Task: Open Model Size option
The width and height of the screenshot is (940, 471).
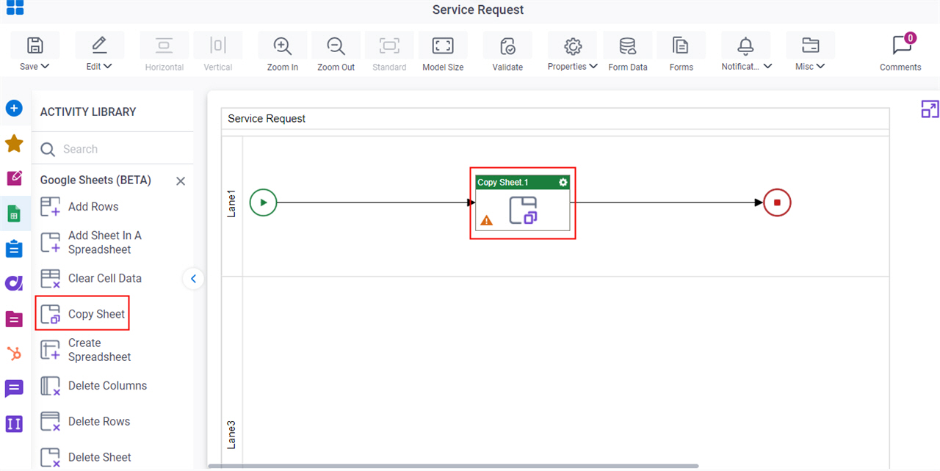Action: click(443, 54)
